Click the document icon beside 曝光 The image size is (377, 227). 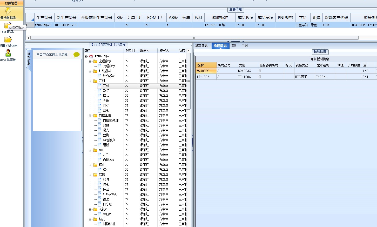click(99, 130)
